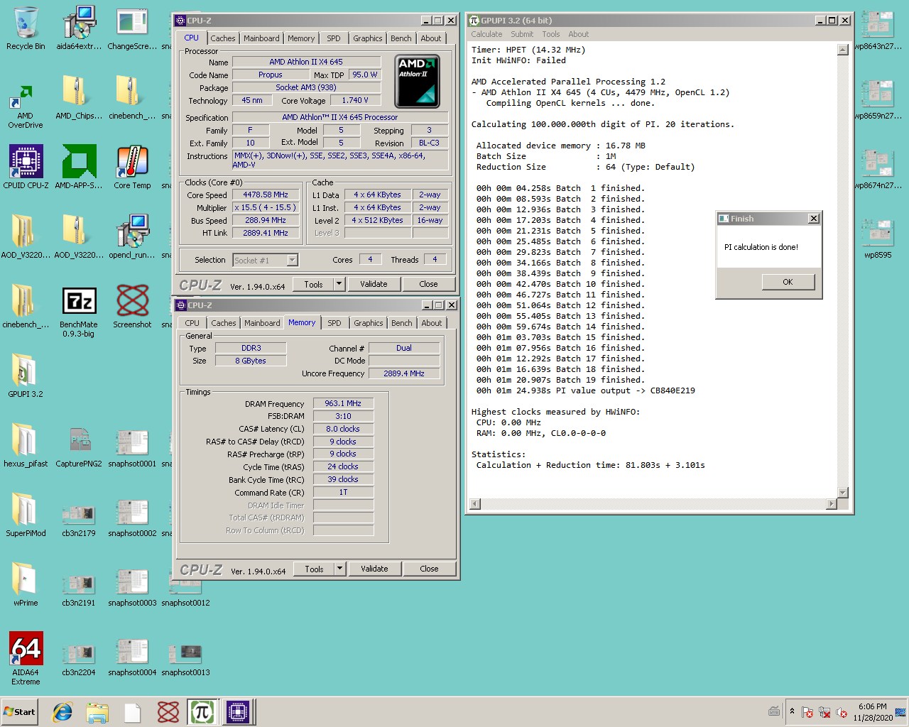Click Validate in lower CPU-Z window

coord(374,569)
